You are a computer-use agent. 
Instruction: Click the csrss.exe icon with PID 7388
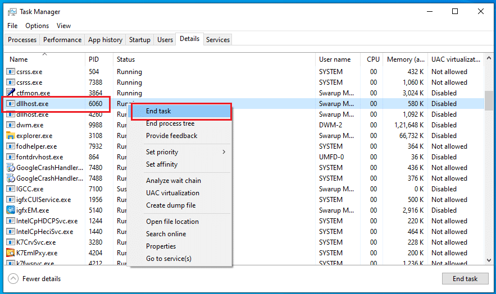[x=11, y=82]
